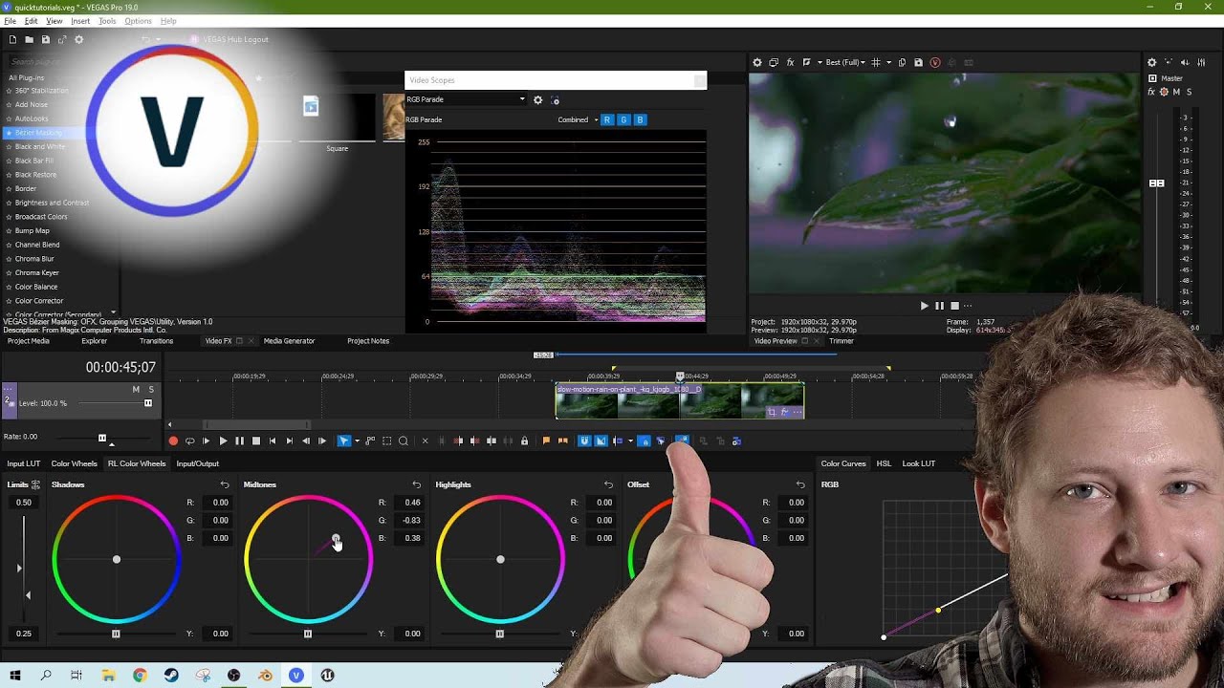Click the Open project folder icon
This screenshot has width=1224, height=688.
[x=29, y=39]
